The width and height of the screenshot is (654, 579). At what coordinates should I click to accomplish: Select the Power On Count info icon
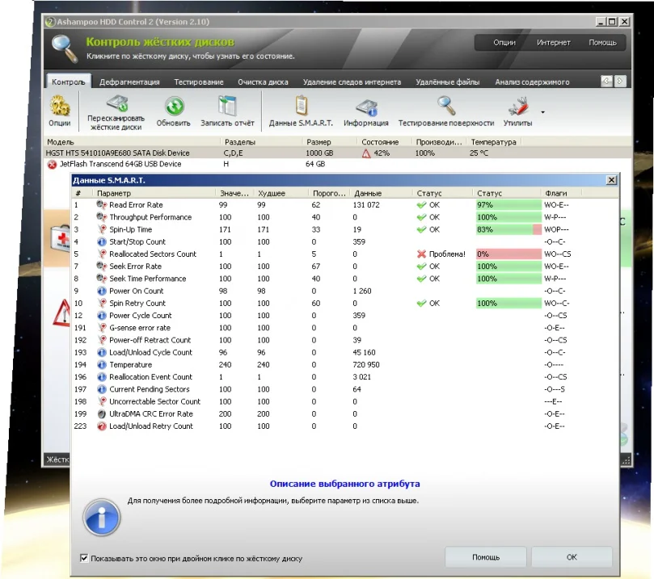tap(101, 291)
